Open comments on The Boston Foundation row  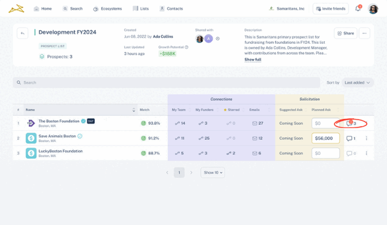pos(351,123)
